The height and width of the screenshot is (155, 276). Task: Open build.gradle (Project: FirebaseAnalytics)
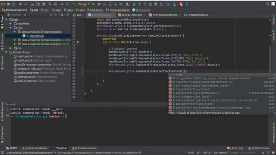click(40, 56)
